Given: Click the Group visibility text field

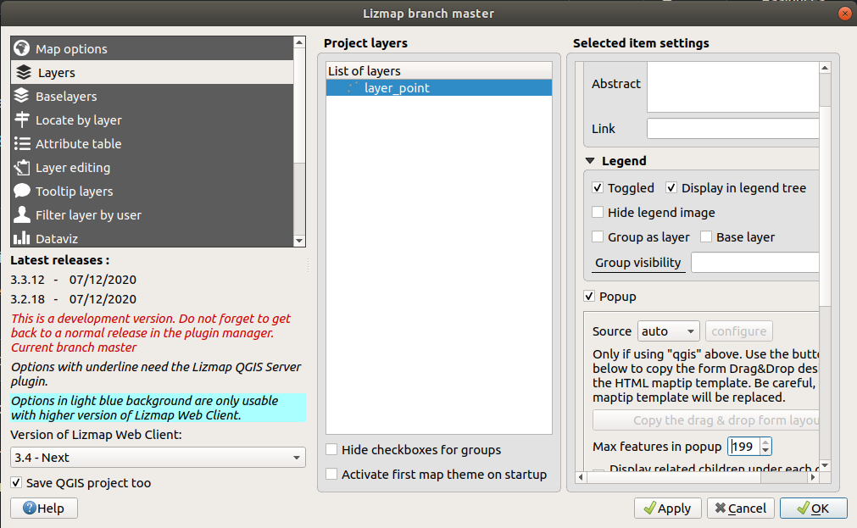Looking at the screenshot, I should (754, 263).
